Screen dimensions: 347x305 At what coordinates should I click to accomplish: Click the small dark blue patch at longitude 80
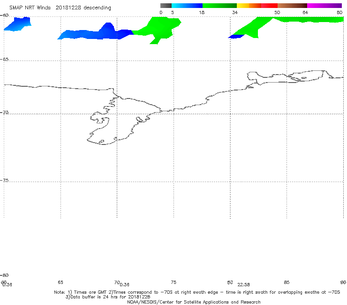pyautogui.click(x=236, y=37)
